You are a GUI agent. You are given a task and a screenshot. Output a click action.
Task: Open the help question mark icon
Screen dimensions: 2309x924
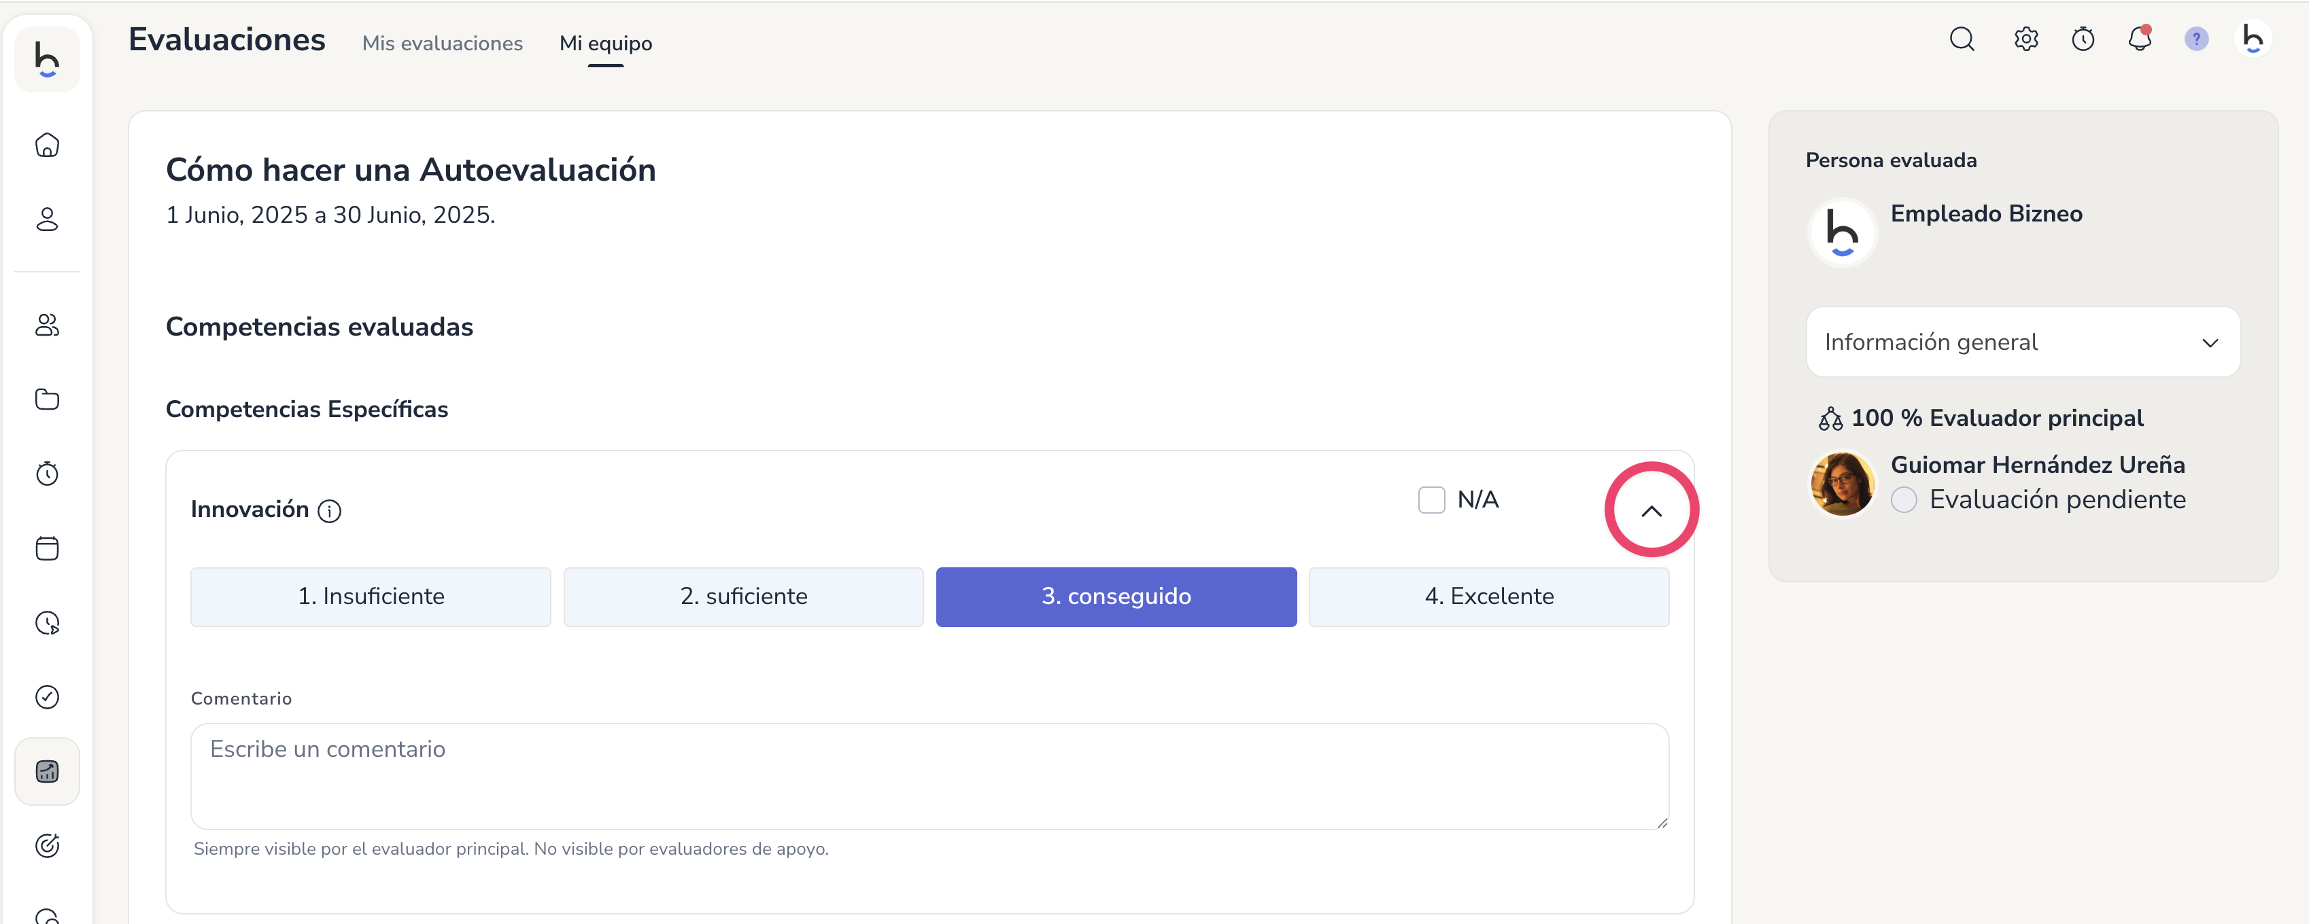[2196, 39]
